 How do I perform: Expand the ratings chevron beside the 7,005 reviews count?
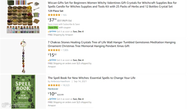coord(62,50)
